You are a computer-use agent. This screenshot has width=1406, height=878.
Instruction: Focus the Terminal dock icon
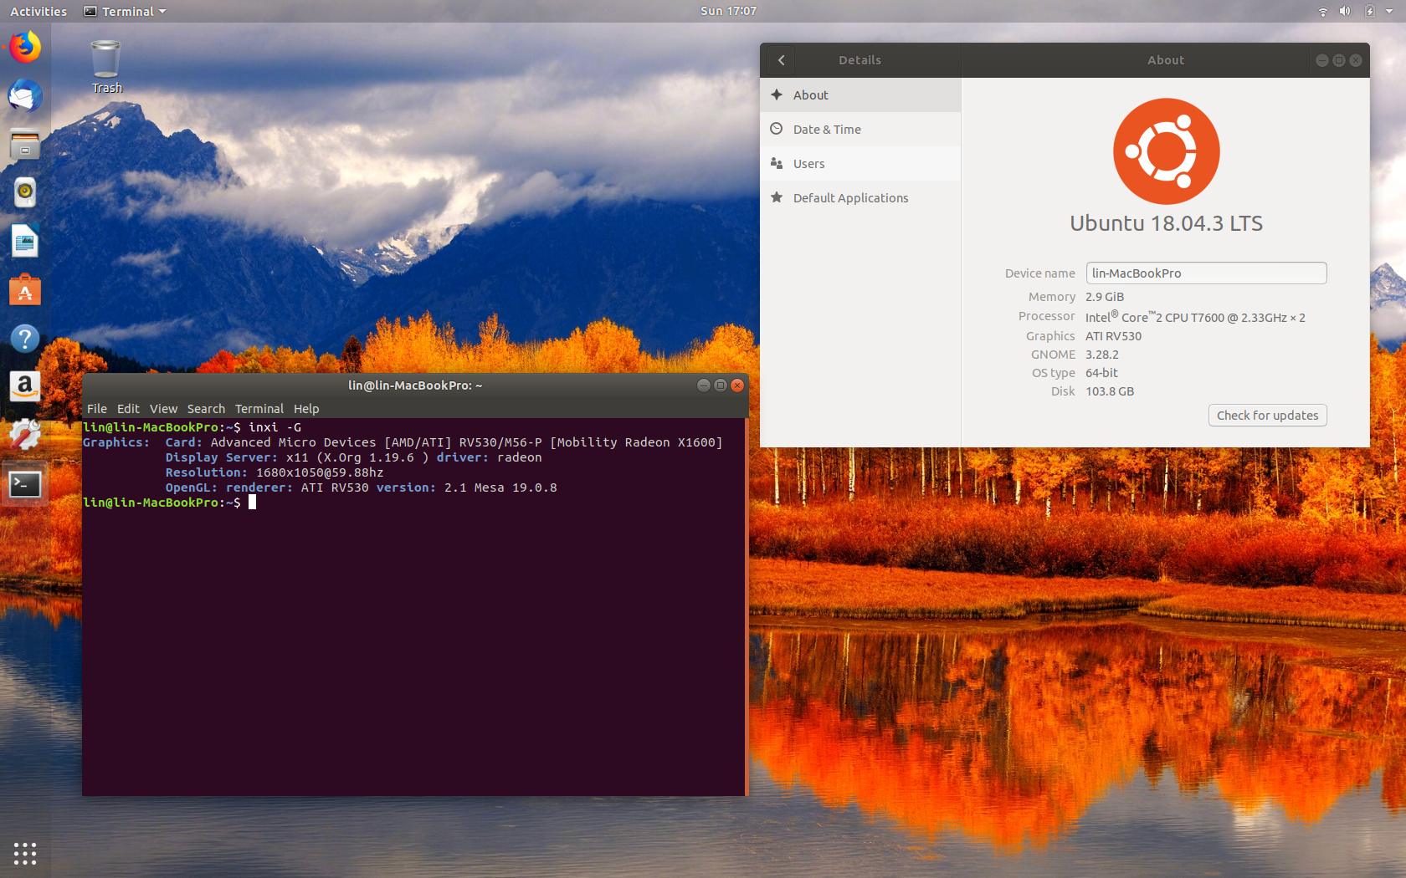(x=25, y=484)
